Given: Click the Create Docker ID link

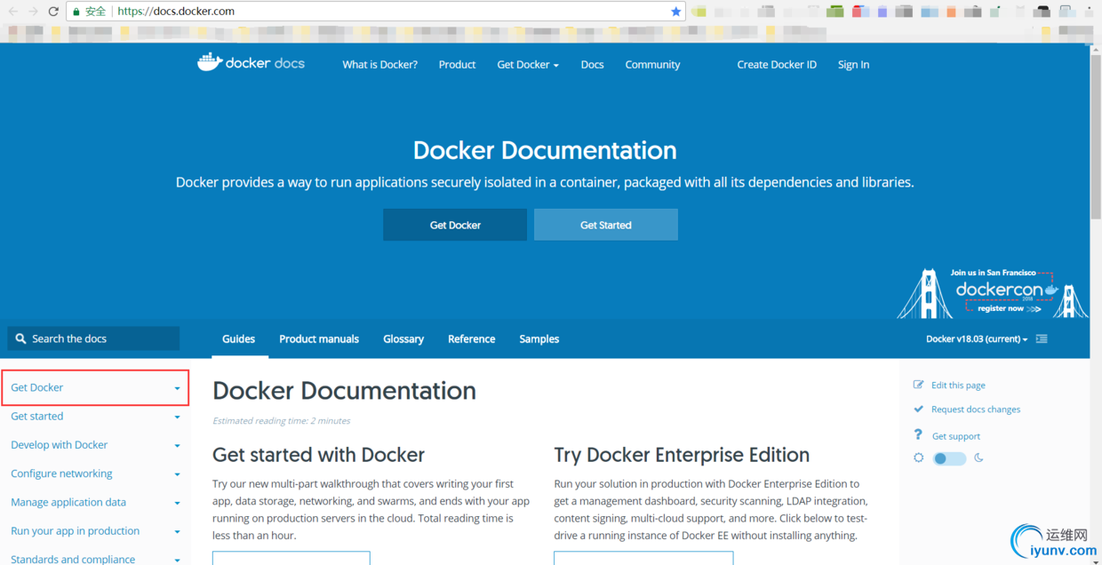Looking at the screenshot, I should pos(777,65).
